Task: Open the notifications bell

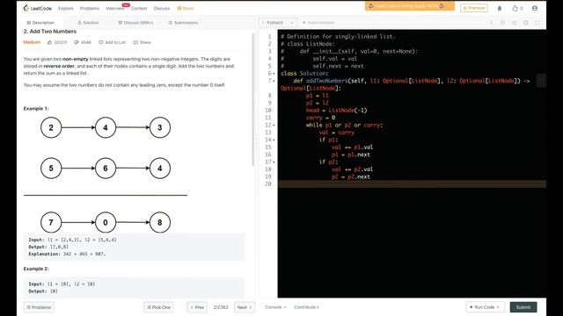Action: (500, 8)
